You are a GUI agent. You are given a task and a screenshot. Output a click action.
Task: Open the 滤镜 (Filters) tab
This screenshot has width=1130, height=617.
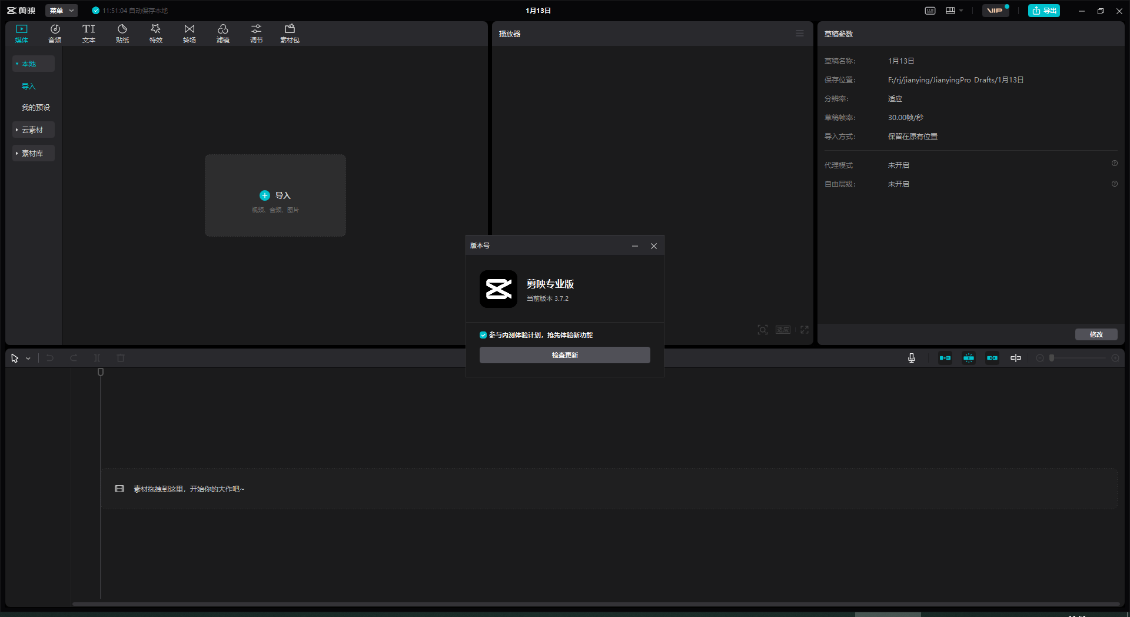pyautogui.click(x=223, y=34)
